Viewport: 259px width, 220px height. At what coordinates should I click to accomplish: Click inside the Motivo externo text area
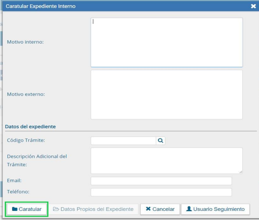pos(166,94)
